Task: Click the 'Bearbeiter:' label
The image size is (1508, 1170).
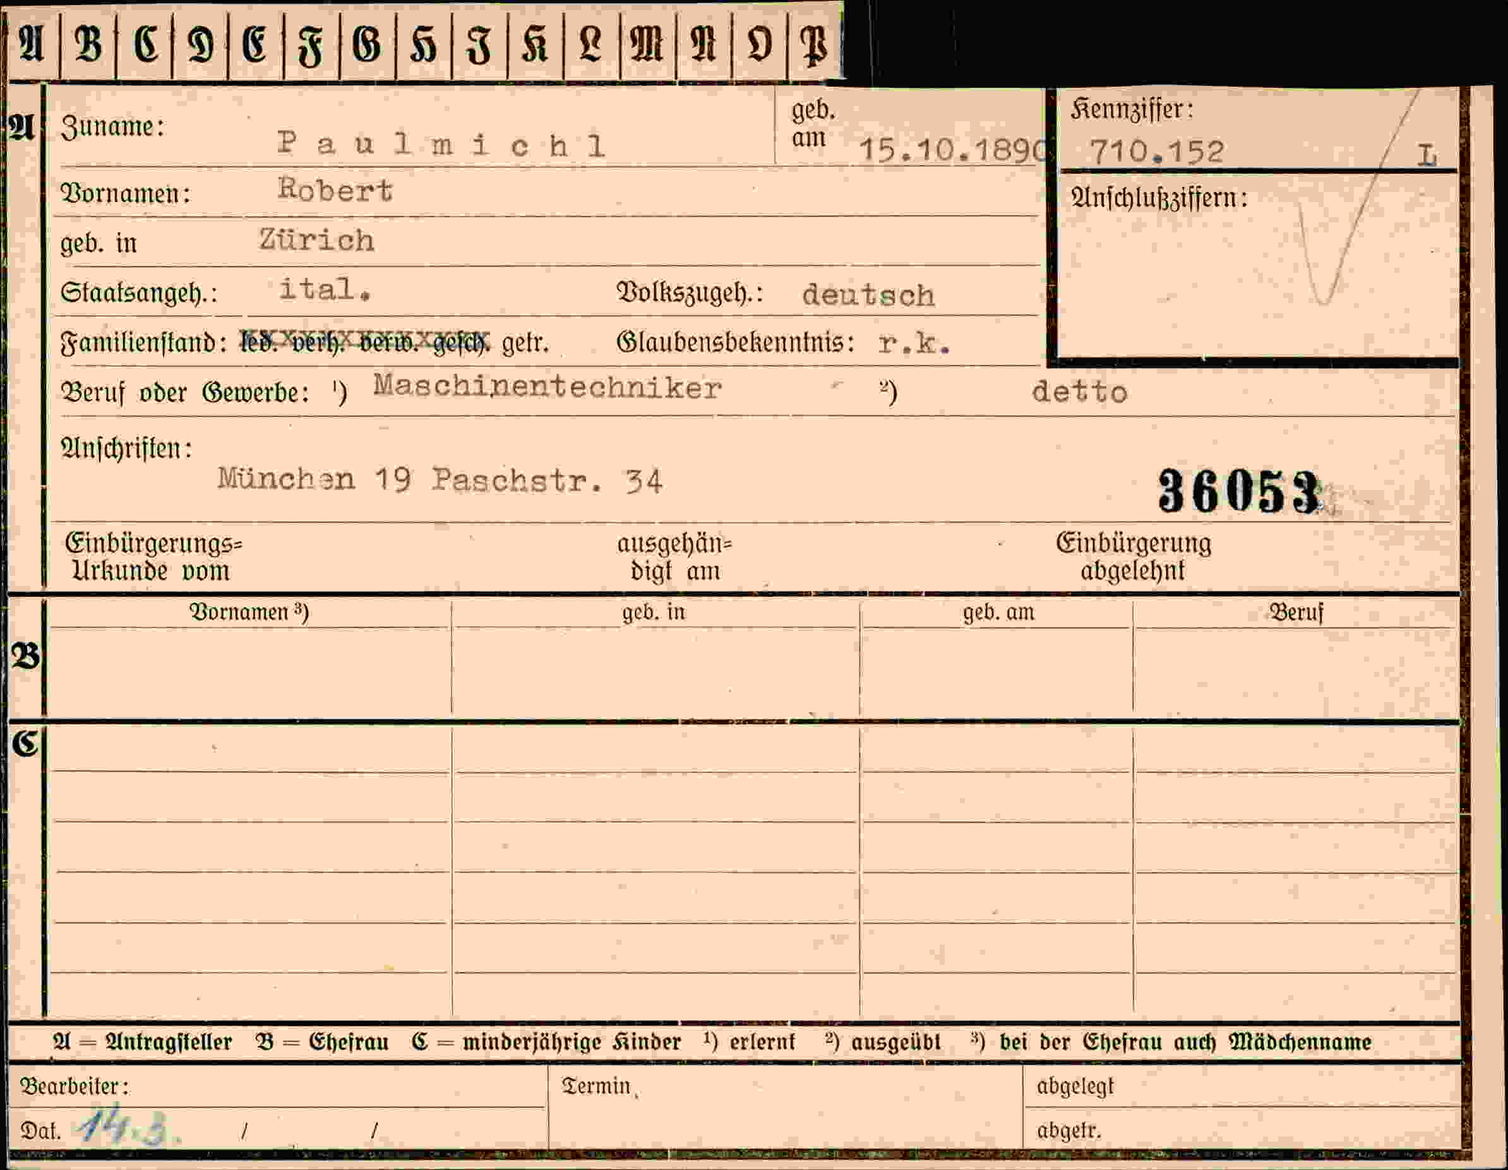Action: coord(74,1087)
